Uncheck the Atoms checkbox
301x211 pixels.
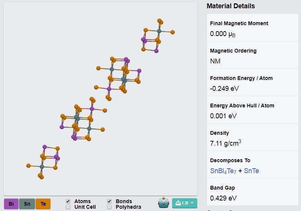point(68,201)
